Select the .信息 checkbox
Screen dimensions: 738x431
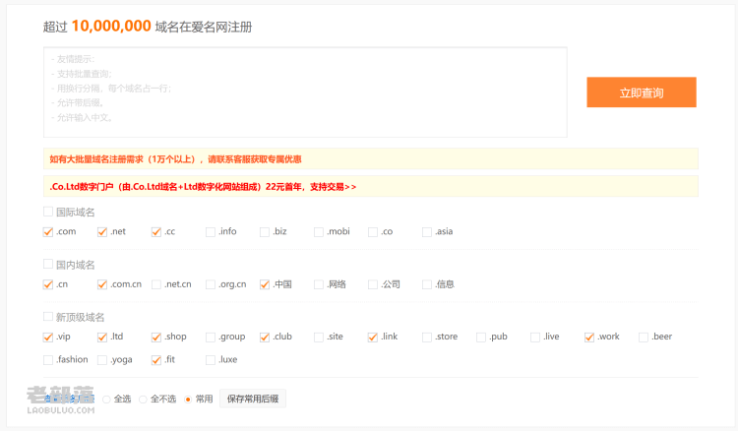[427, 284]
